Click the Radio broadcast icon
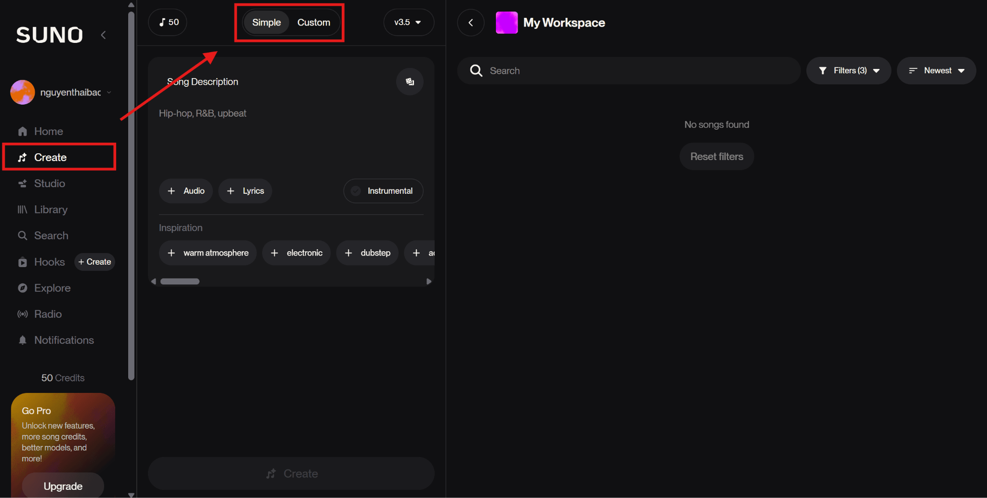987x498 pixels. (22, 314)
